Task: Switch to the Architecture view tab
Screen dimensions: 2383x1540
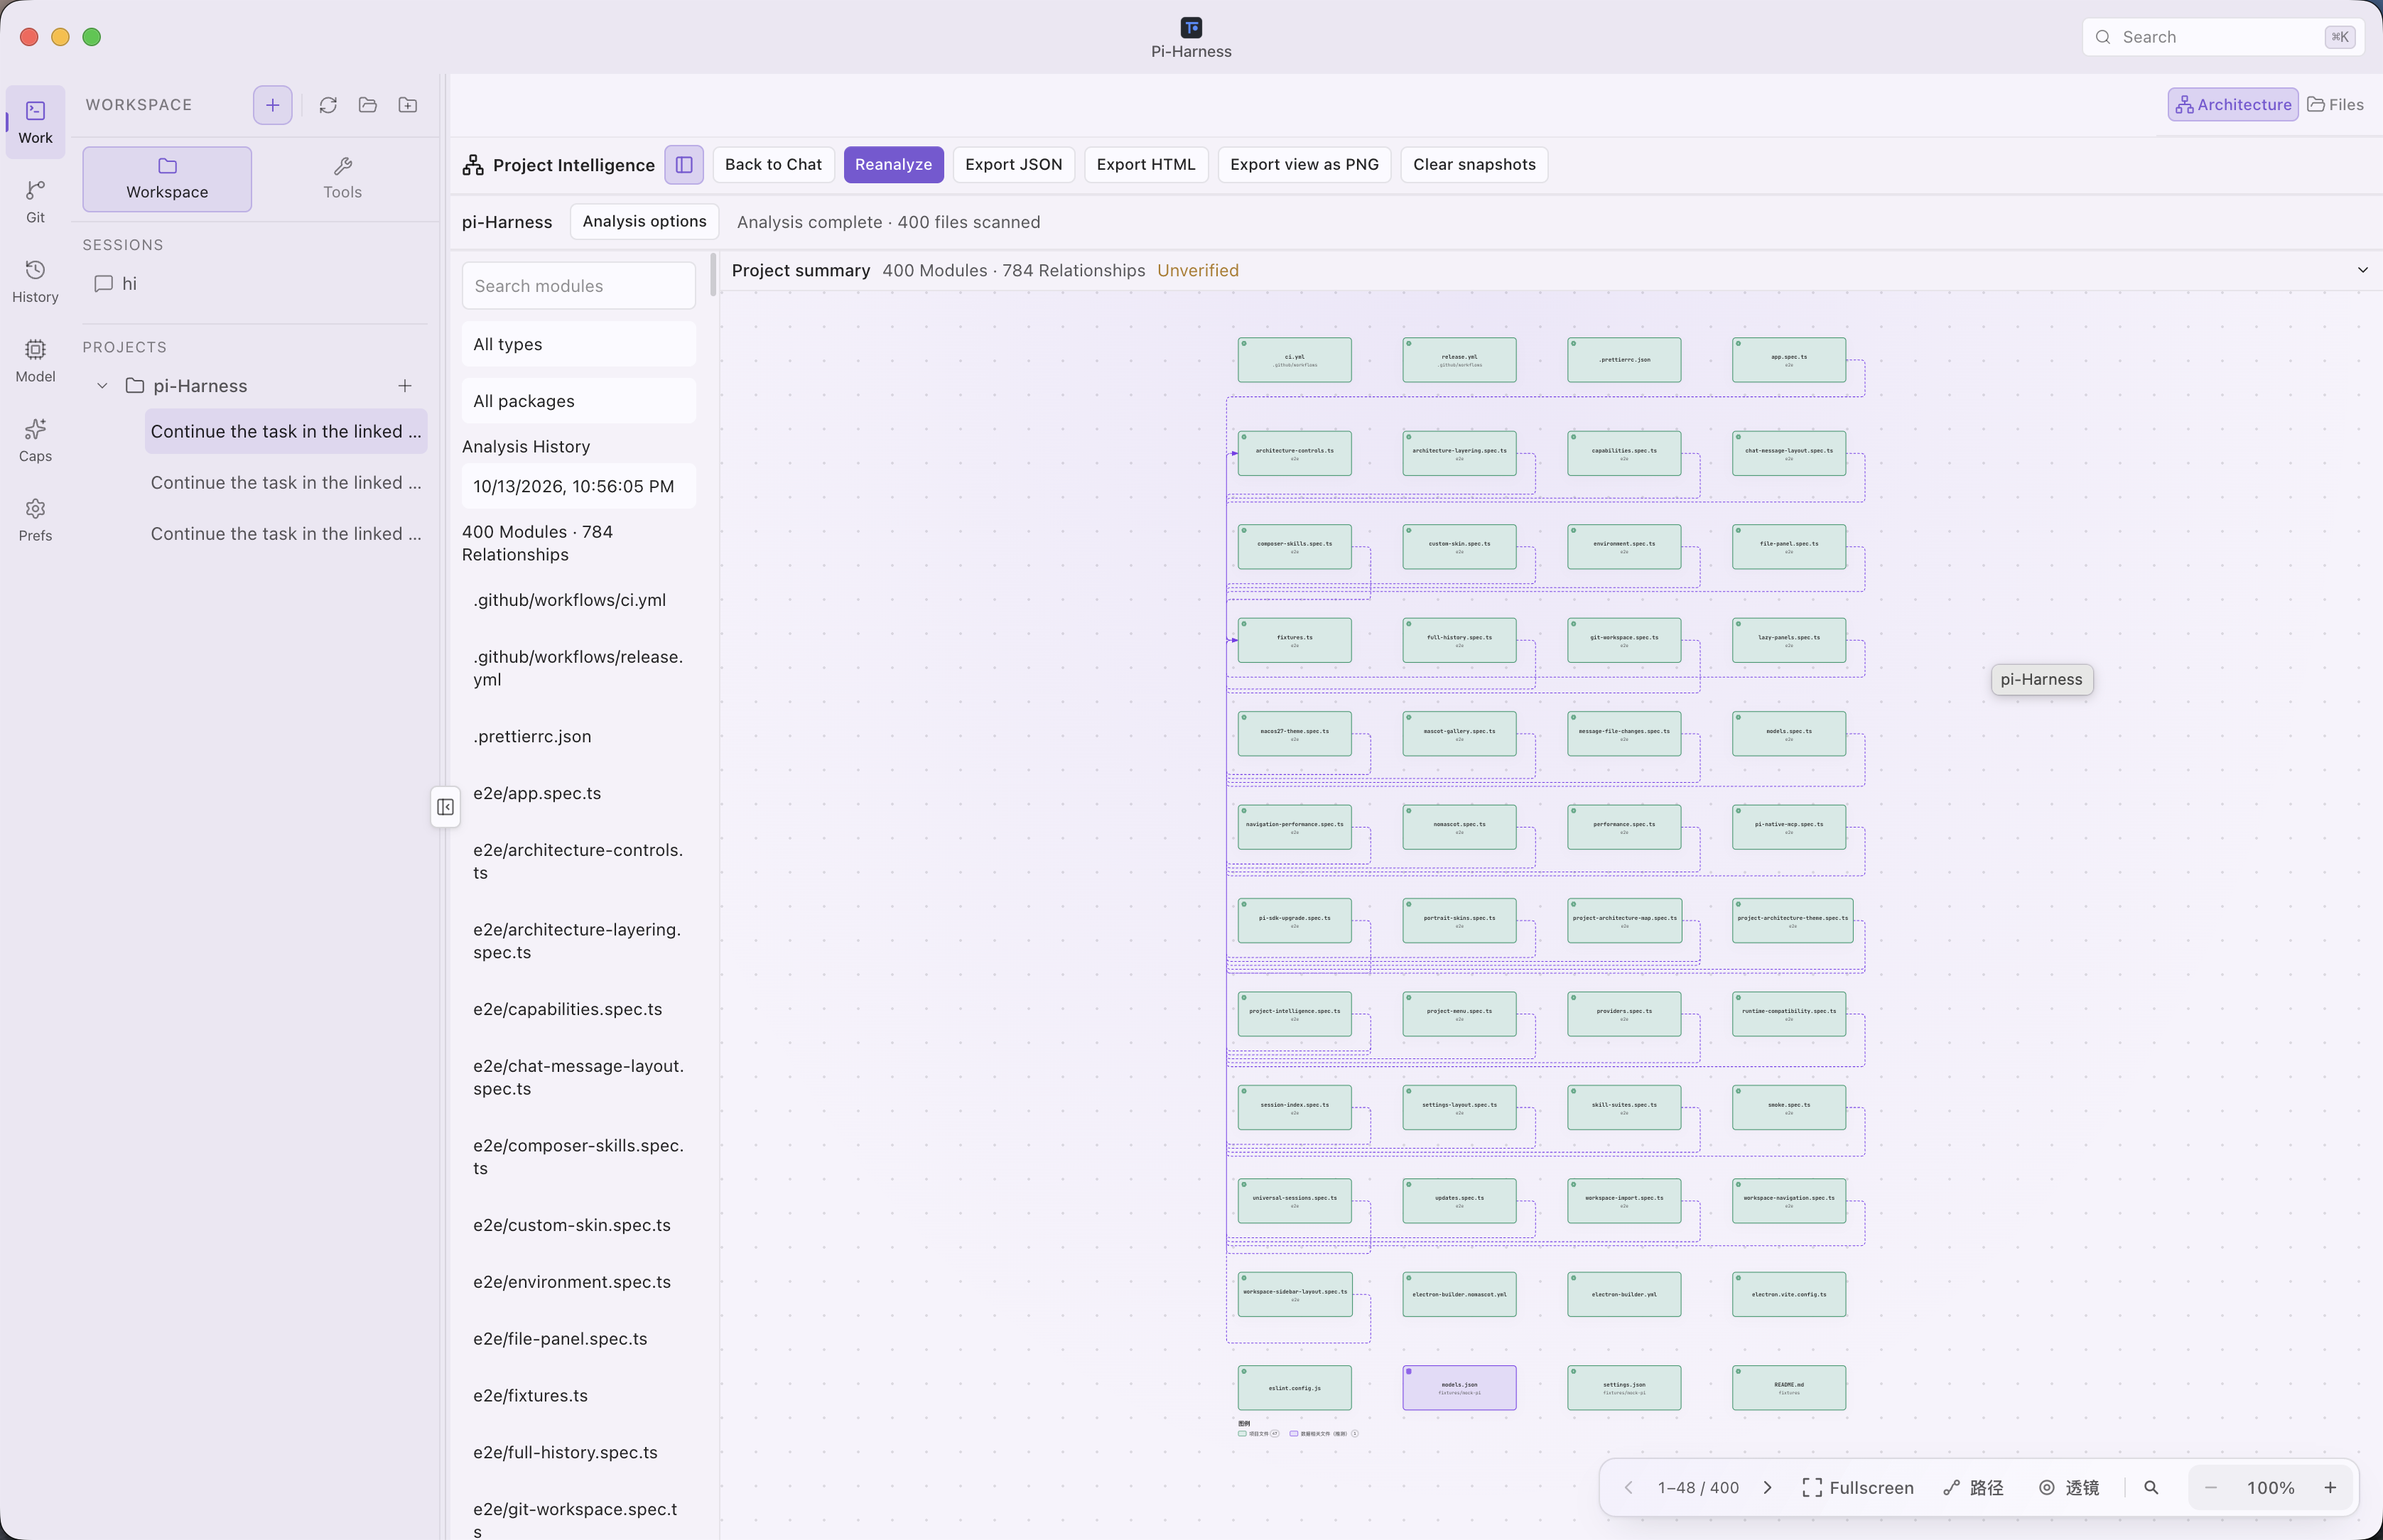Action: [x=2233, y=105]
